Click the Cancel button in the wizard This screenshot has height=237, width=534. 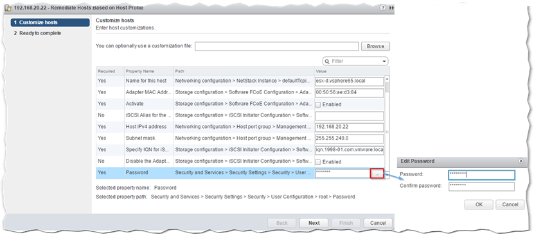pos(378,223)
